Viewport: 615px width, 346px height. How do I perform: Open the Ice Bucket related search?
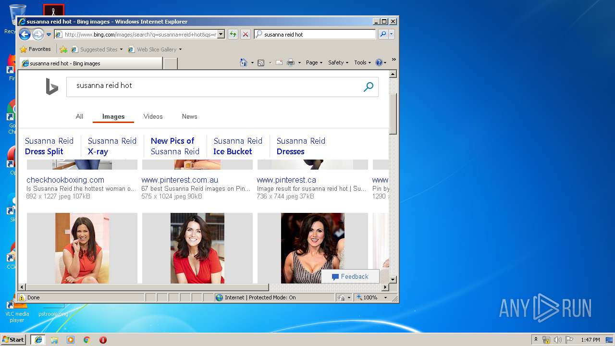tap(238, 146)
